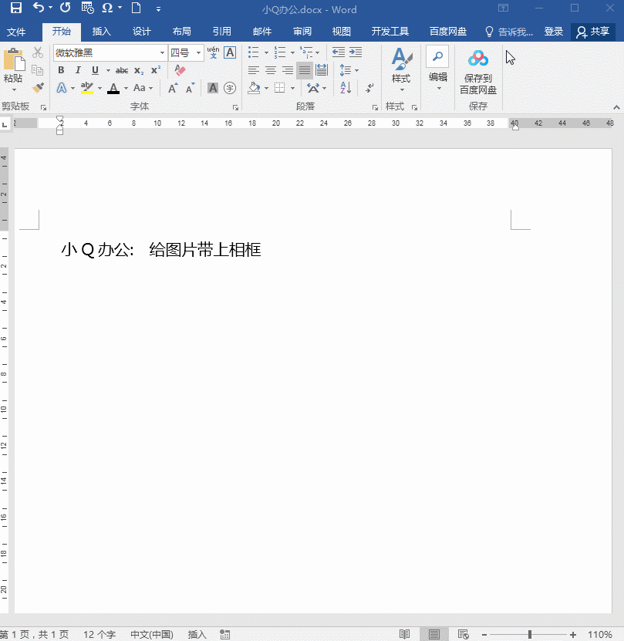Image resolution: width=624 pixels, height=641 pixels.
Task: Create a new blank document icon
Action: (x=136, y=8)
